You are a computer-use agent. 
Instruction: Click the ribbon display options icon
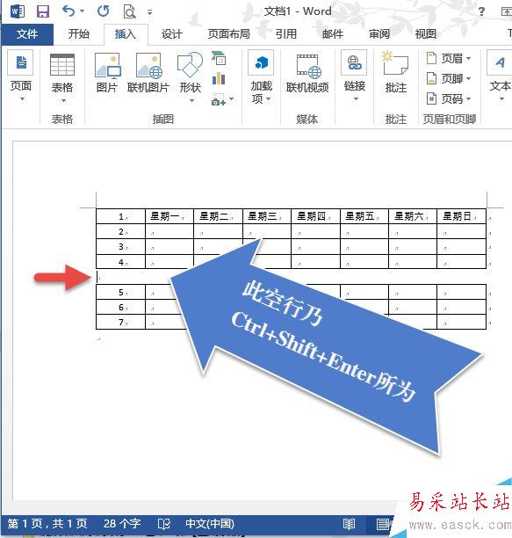pyautogui.click(x=507, y=11)
